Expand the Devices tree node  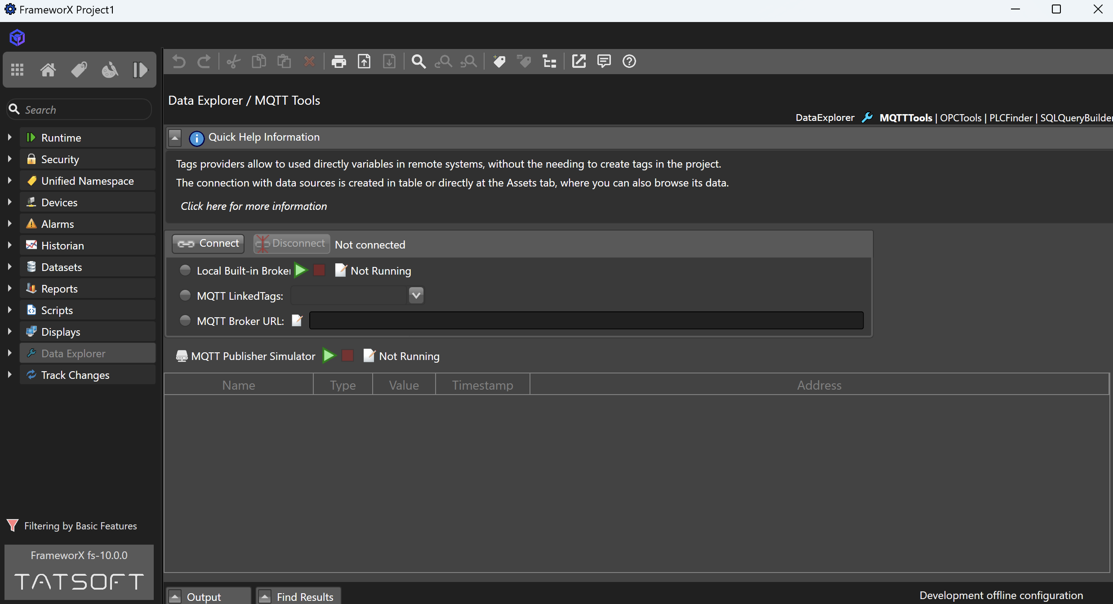tap(9, 202)
